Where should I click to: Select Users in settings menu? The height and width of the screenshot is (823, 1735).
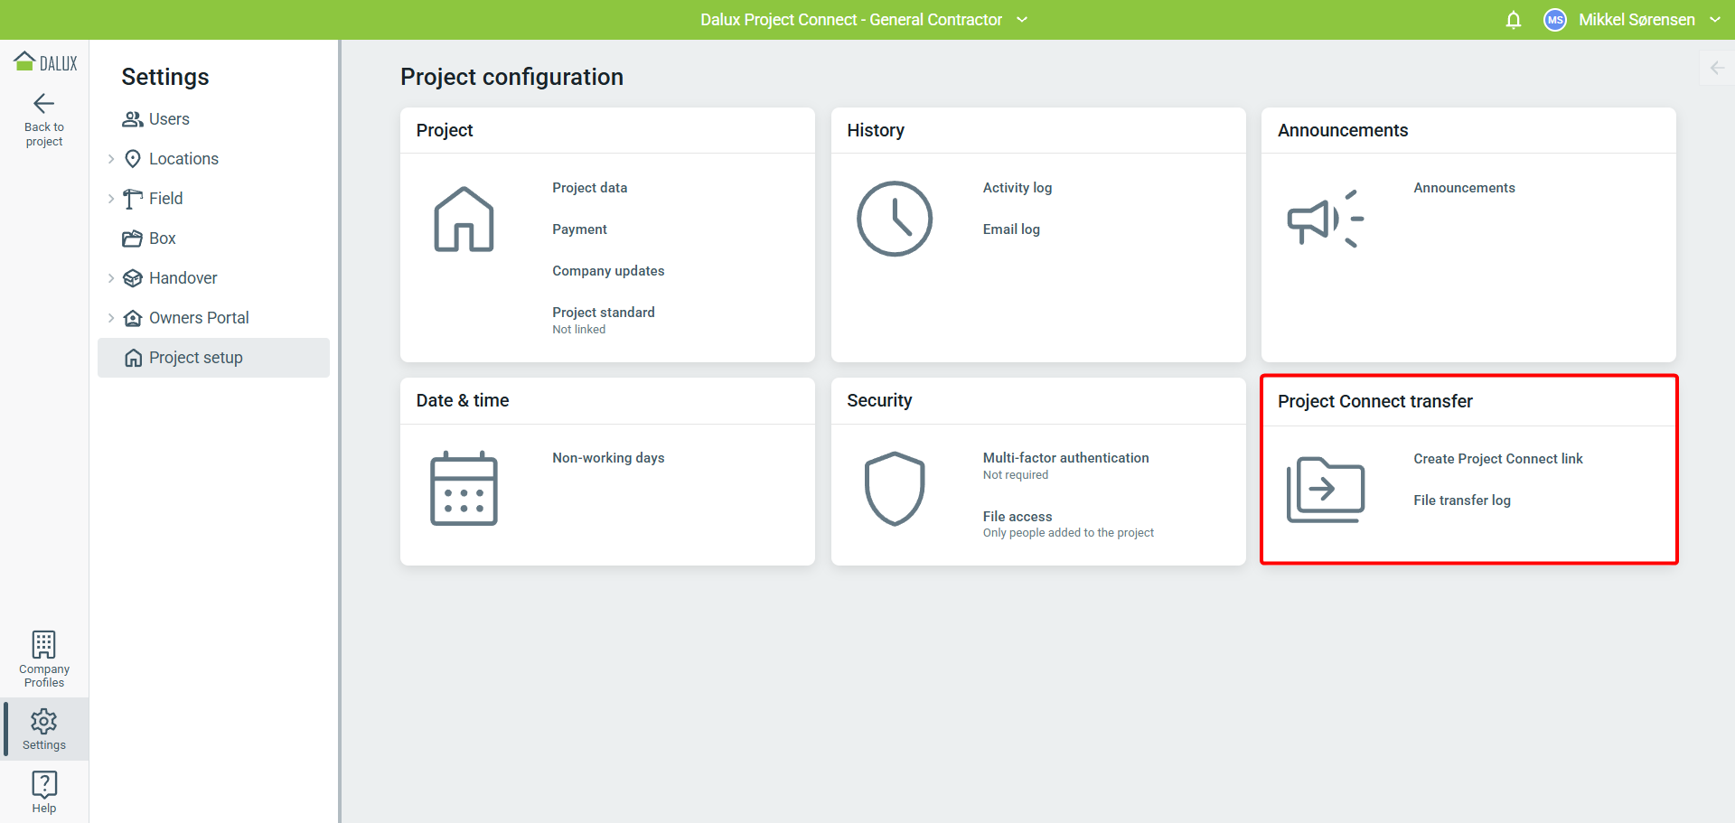click(x=169, y=119)
